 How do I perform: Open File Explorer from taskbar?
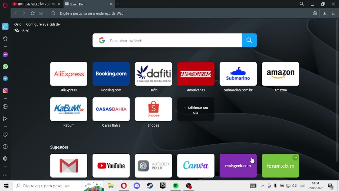click(111, 186)
